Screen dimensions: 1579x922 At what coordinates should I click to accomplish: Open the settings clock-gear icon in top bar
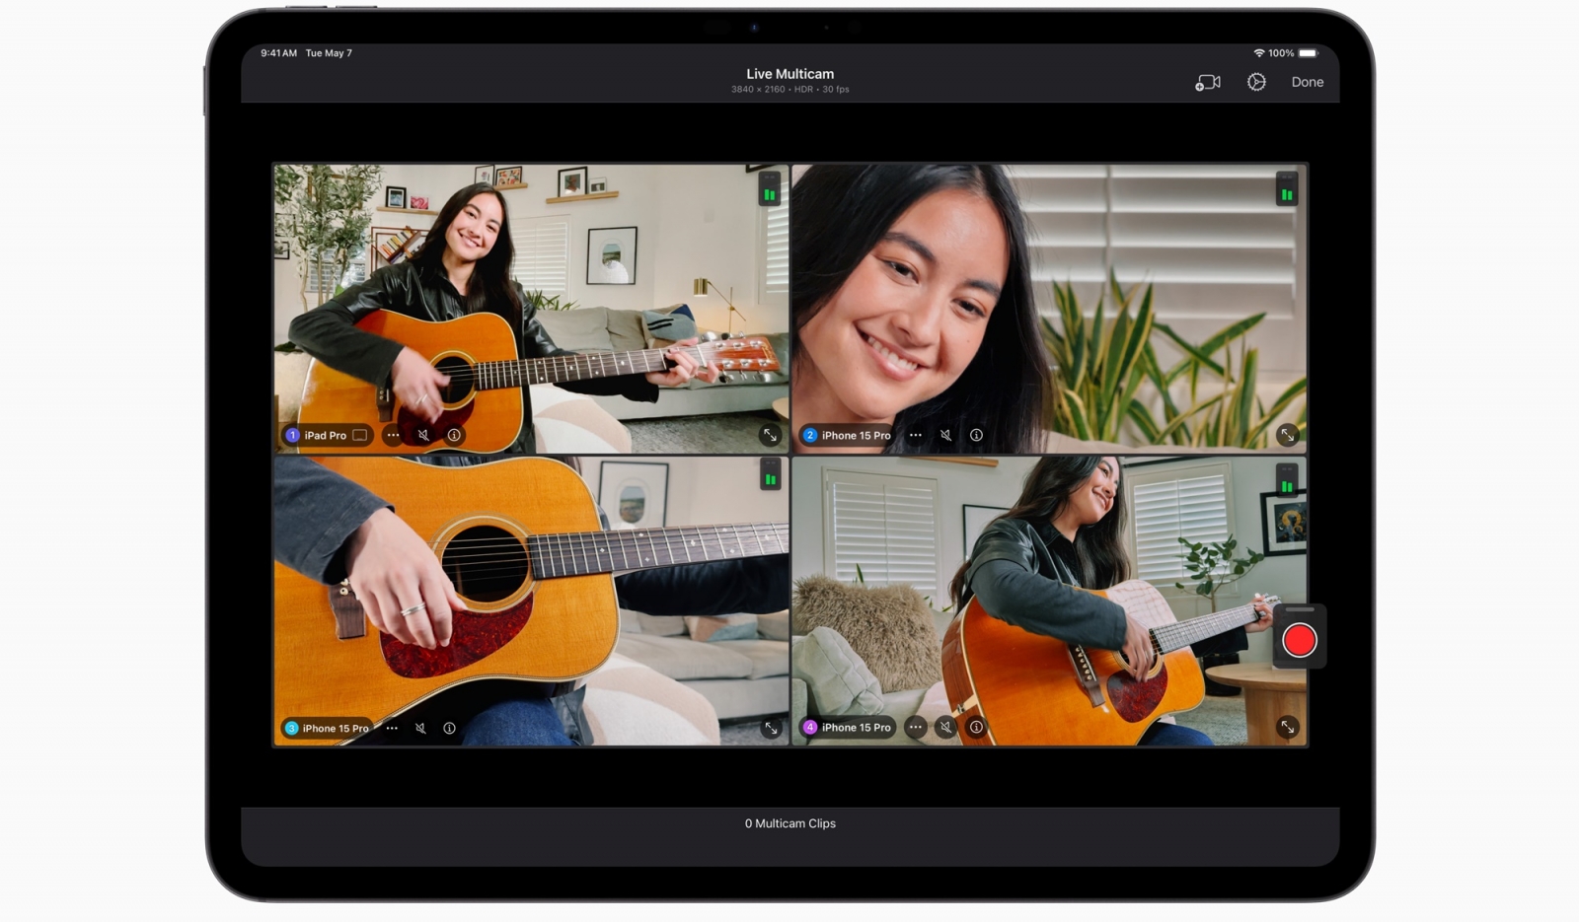coord(1256,83)
